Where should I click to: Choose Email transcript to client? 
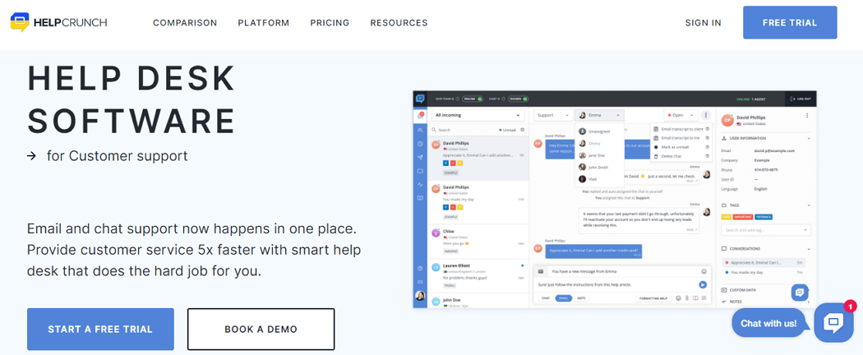(x=681, y=129)
